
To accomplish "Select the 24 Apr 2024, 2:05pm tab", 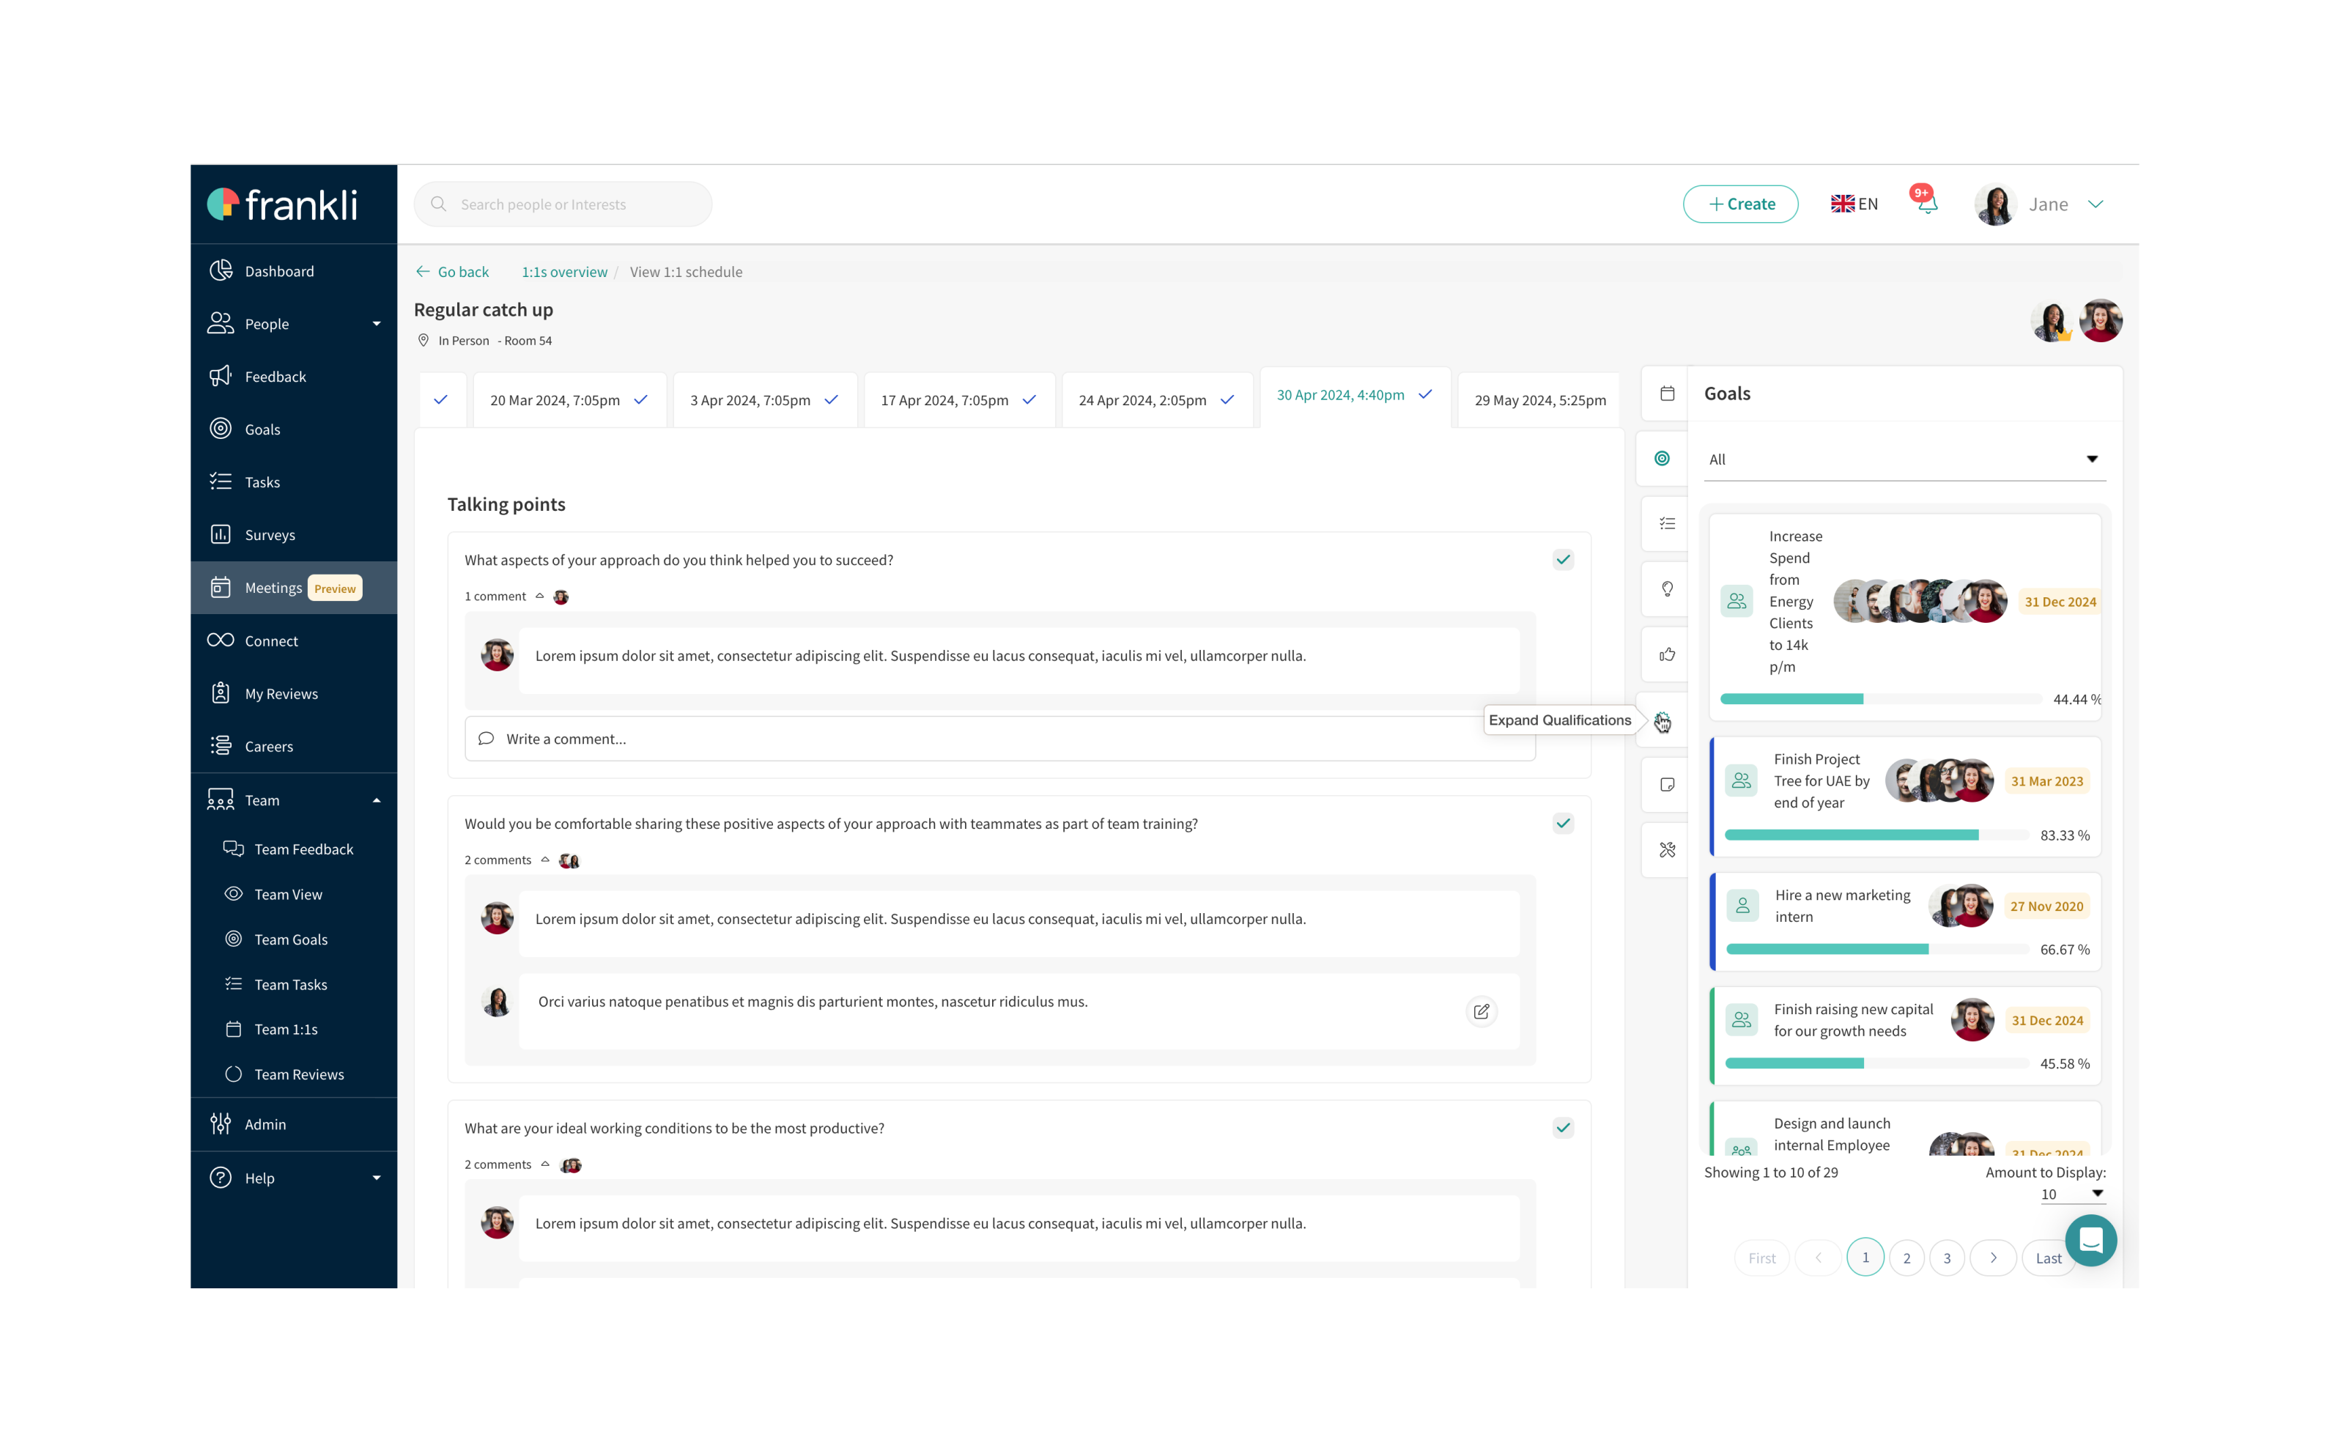I will 1157,400.
